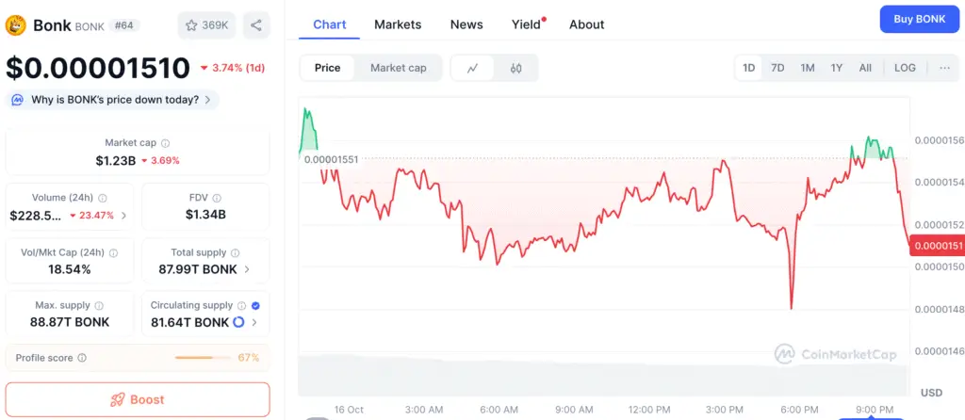Click the Profile score progress bar
Screen dimensions: 965x420
[202, 358]
